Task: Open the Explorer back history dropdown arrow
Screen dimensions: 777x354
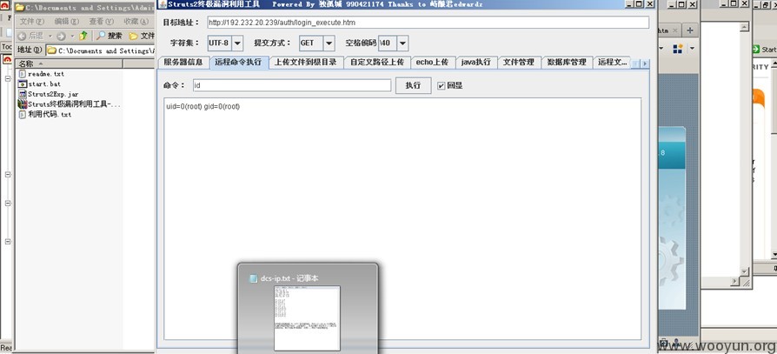Action: [x=50, y=37]
